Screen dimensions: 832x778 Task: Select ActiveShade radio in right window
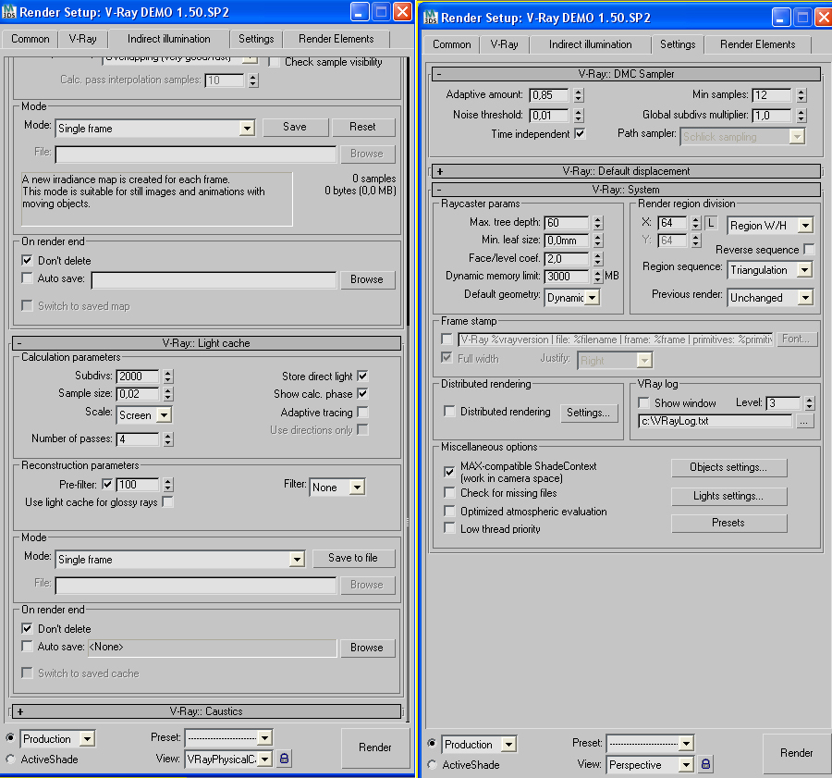432,764
